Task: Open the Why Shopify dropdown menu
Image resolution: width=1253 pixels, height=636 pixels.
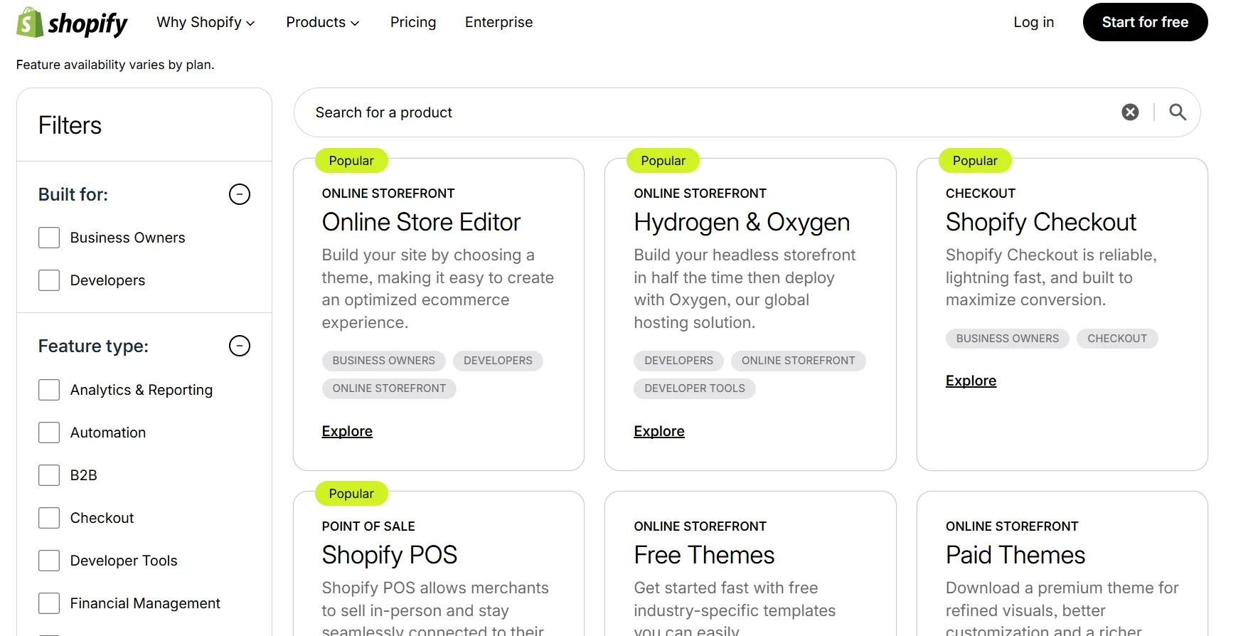Action: (206, 23)
